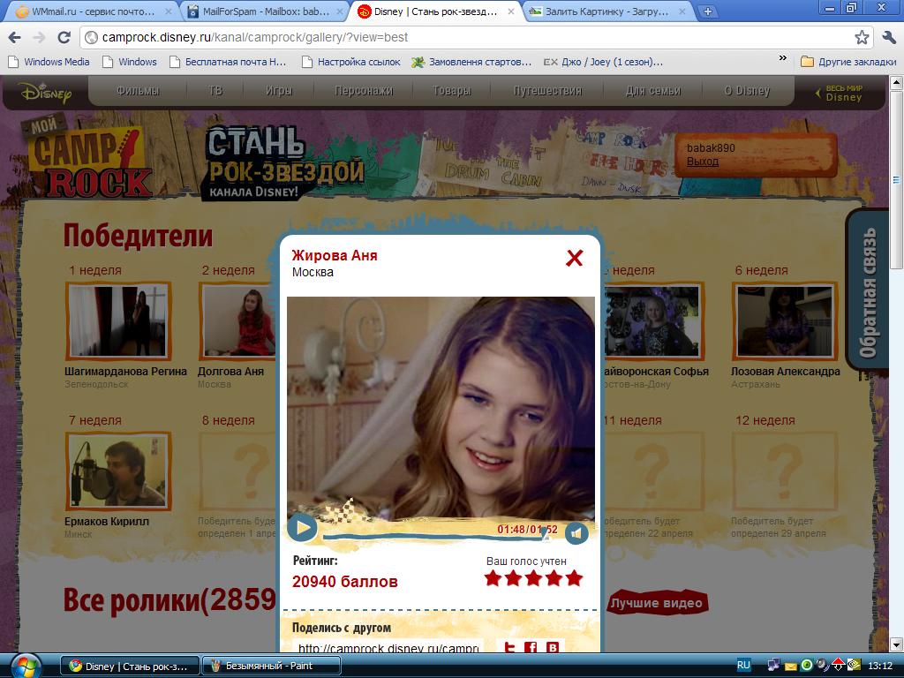The height and width of the screenshot is (678, 904).
Task: Log out via the Выход link
Action: pyautogui.click(x=702, y=162)
